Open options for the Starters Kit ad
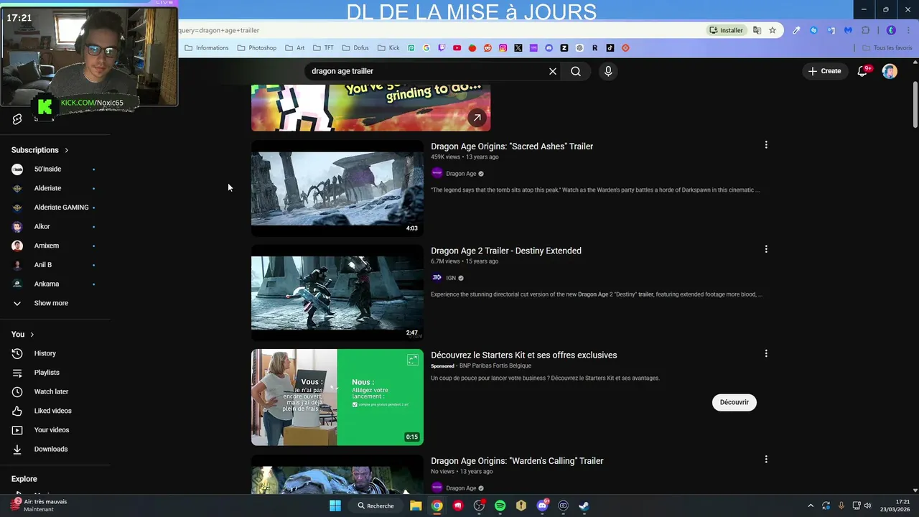This screenshot has height=517, width=919. point(766,353)
